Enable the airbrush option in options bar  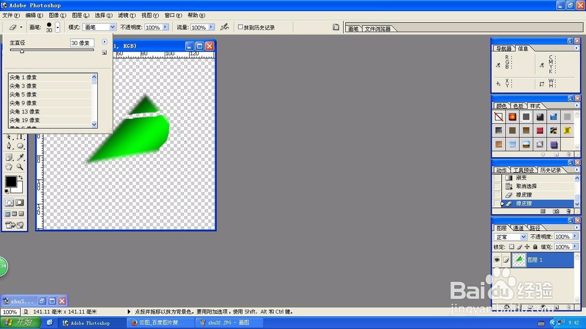pos(224,27)
